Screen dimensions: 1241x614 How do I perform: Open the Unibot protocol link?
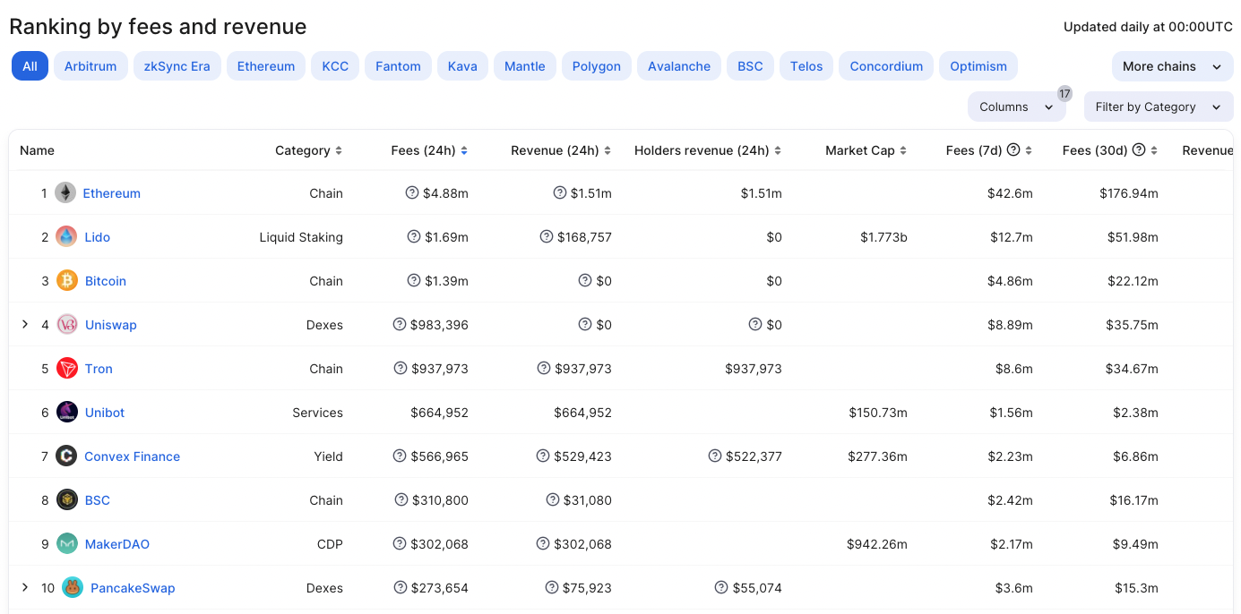(105, 413)
